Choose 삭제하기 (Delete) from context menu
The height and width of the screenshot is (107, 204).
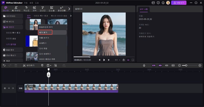click(x=52, y=43)
